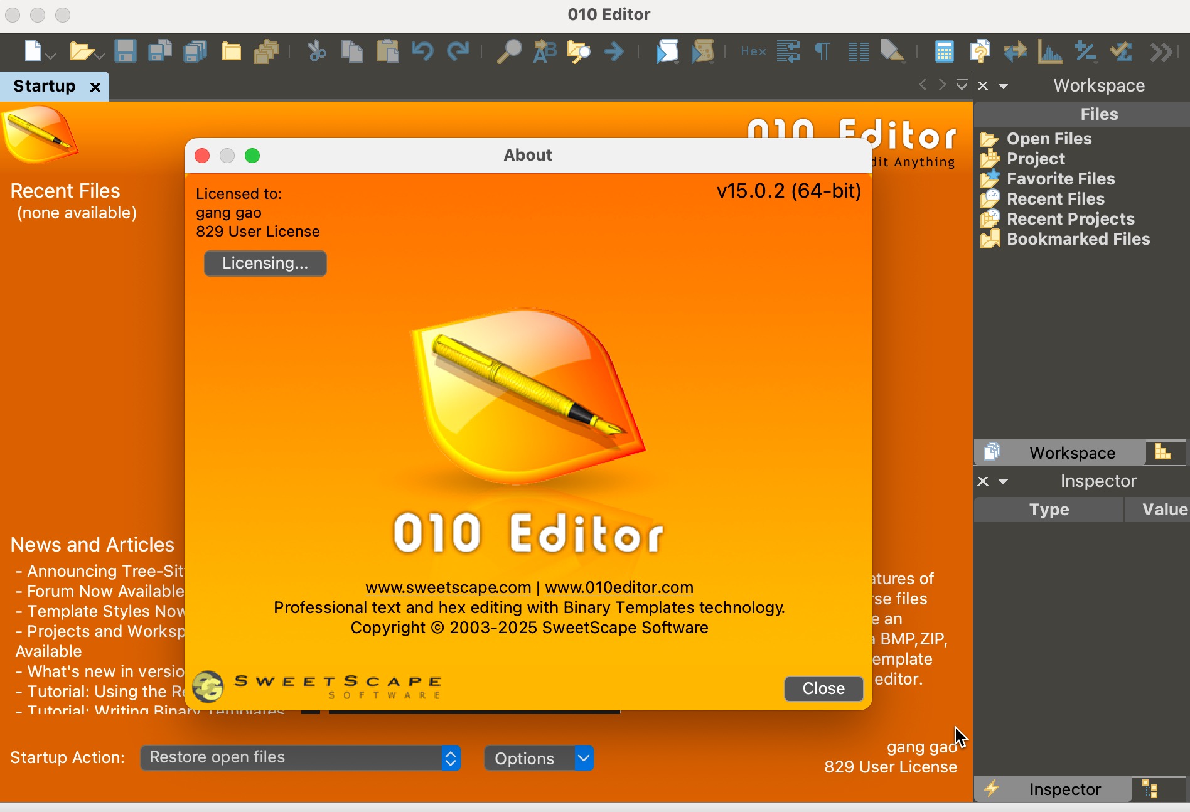This screenshot has width=1190, height=812.
Task: Click the Save All toolbar icon
Action: tap(195, 51)
